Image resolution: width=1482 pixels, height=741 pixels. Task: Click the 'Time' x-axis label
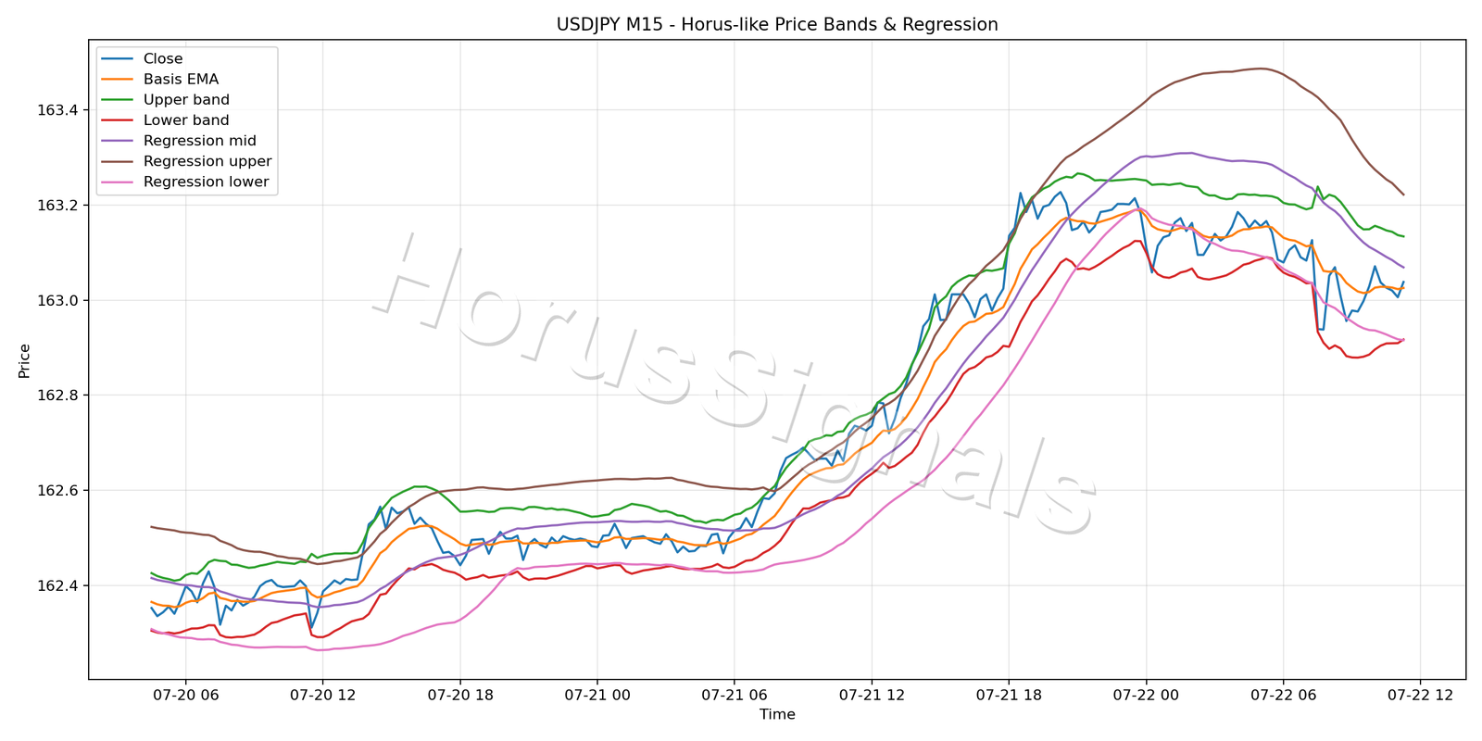pyautogui.click(x=777, y=714)
